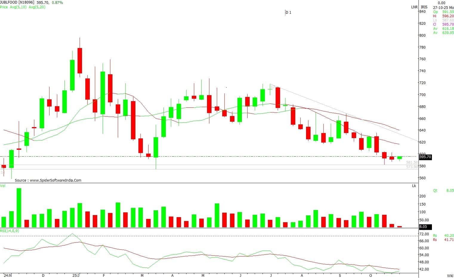
Task: Click the JUBLFOOD [N18096] symbol title
Action: [x=17, y=3]
